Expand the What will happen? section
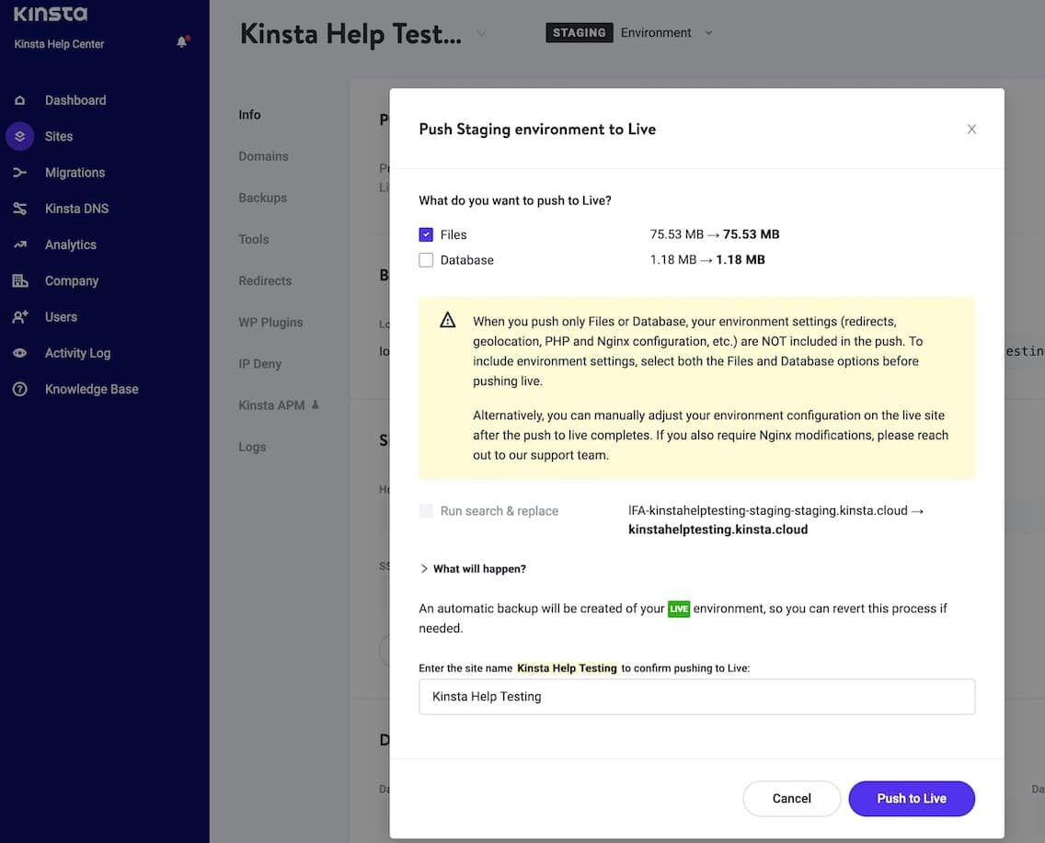Image resolution: width=1045 pixels, height=843 pixels. pyautogui.click(x=473, y=569)
